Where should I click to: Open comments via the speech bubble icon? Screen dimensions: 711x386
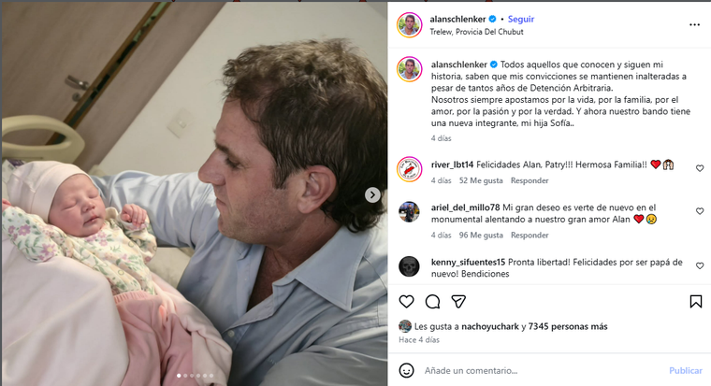point(432,302)
